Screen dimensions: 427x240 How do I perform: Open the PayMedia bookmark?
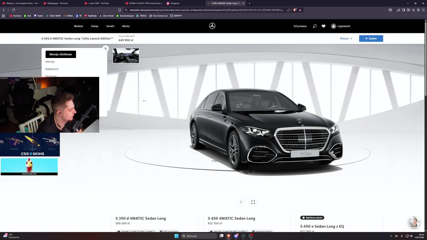tap(90, 16)
